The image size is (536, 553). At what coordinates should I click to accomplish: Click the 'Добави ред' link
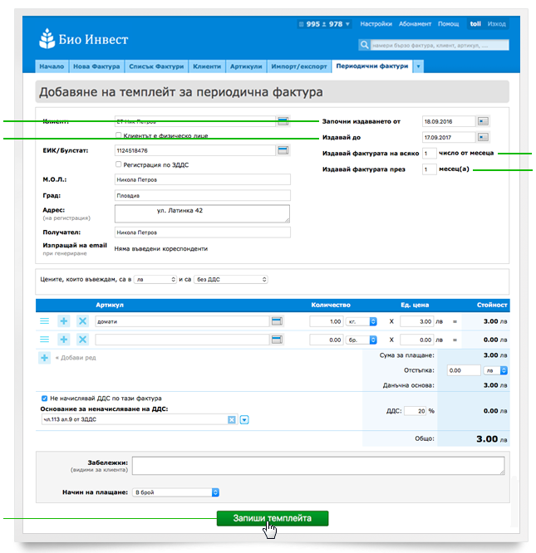[76, 357]
